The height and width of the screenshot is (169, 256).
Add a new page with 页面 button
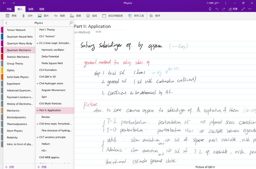point(41,167)
